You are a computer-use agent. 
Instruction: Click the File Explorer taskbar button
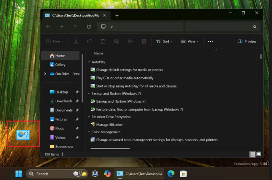(x=139, y=174)
